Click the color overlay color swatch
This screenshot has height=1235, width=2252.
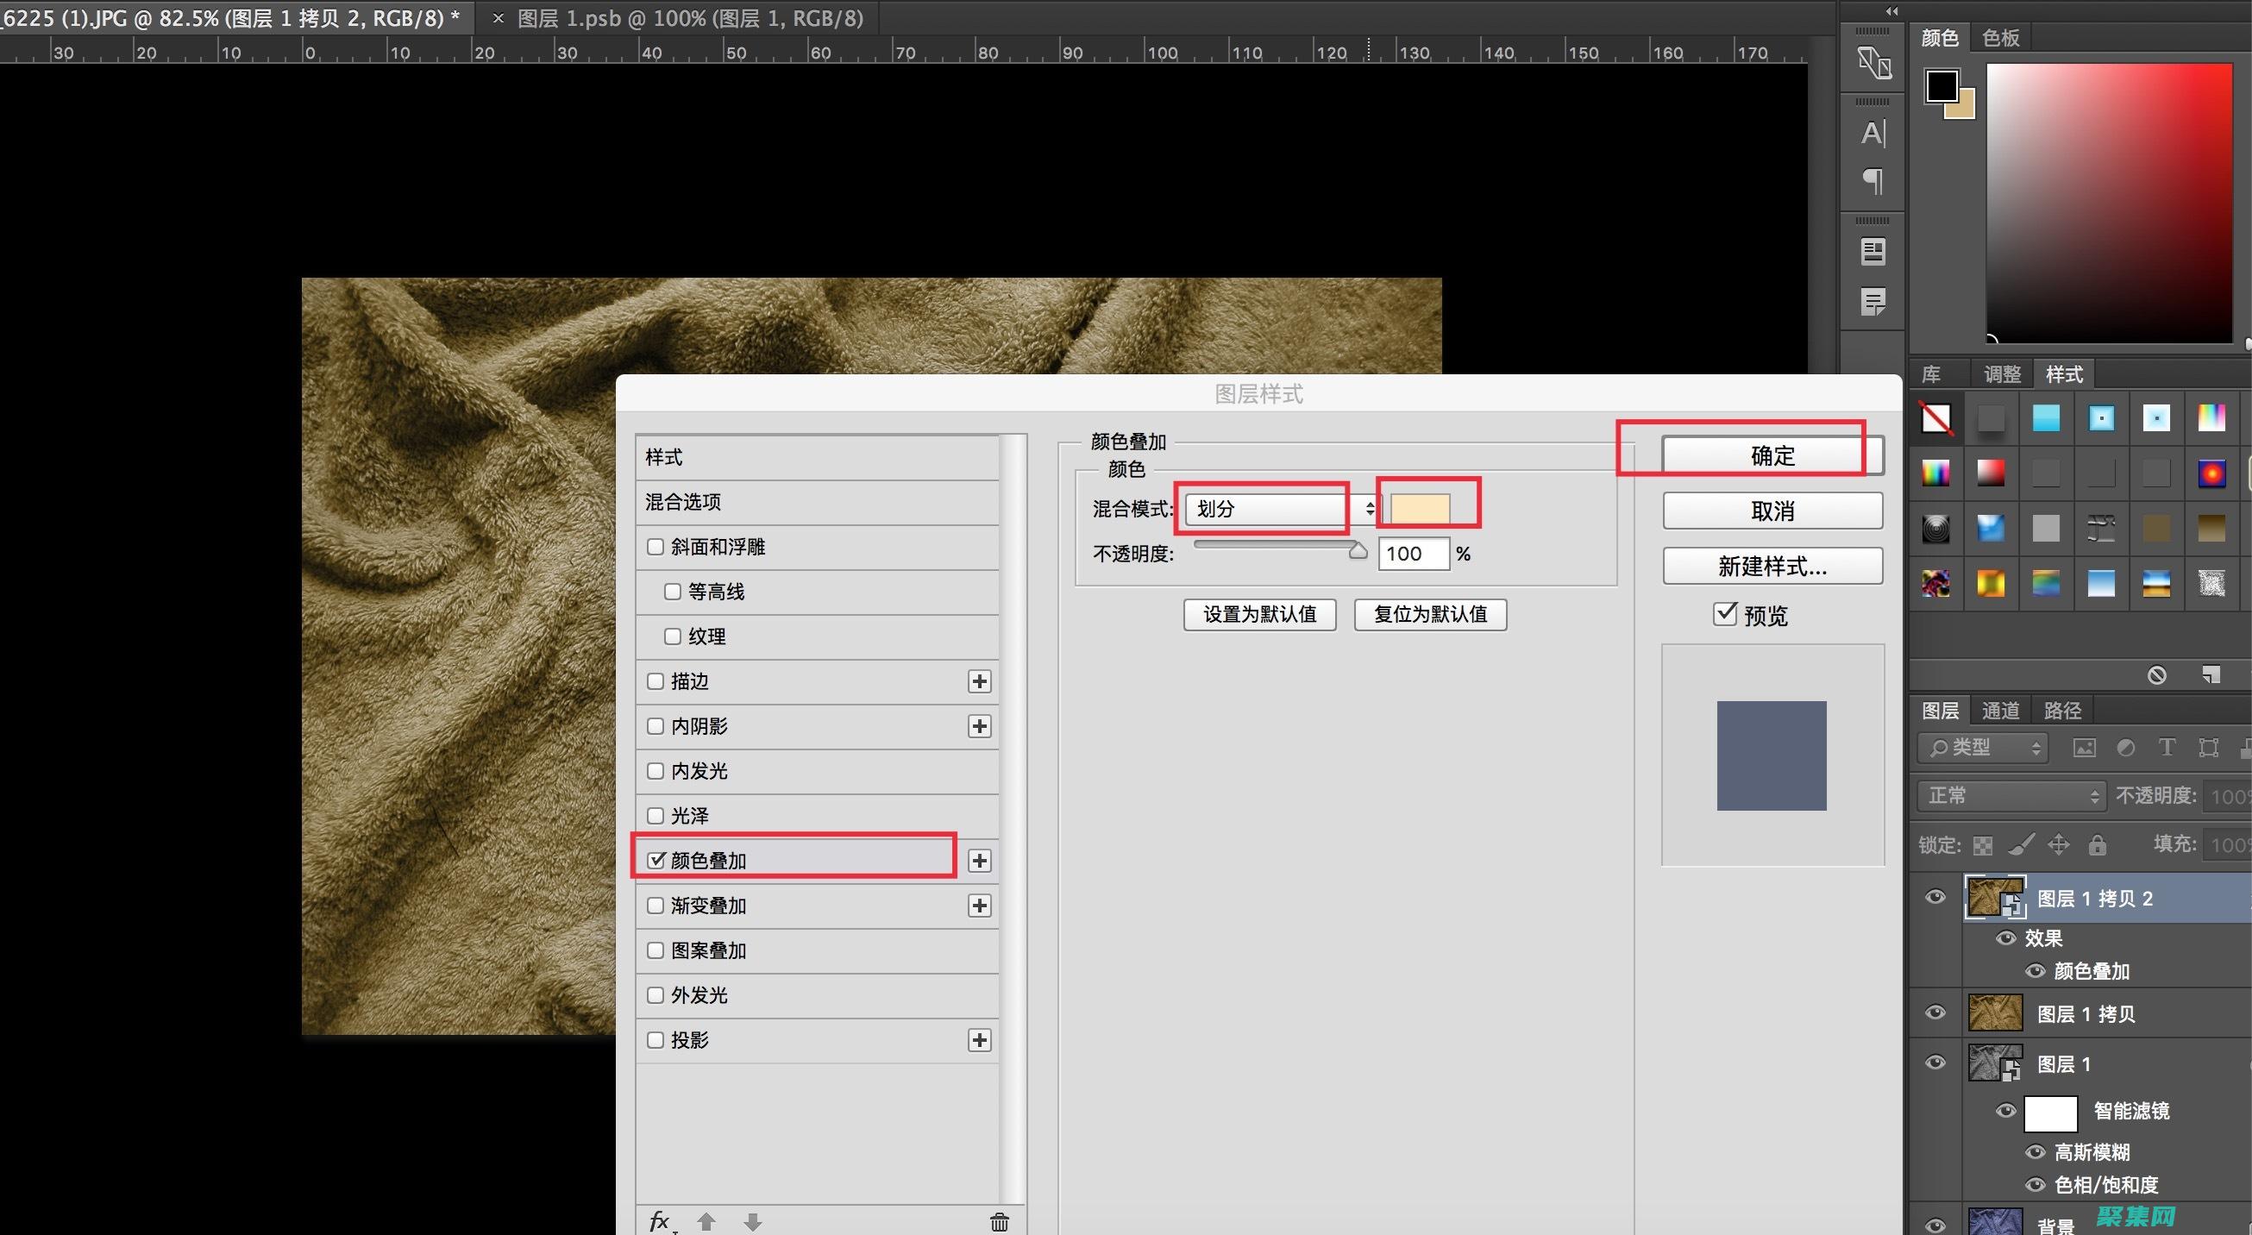pos(1420,509)
